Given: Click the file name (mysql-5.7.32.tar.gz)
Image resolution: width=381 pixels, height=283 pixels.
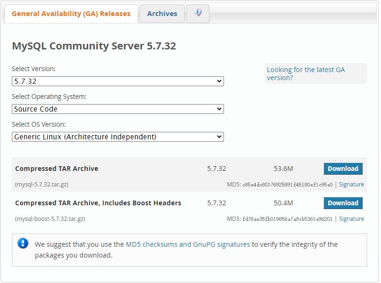Looking at the screenshot, I should coord(41,185).
